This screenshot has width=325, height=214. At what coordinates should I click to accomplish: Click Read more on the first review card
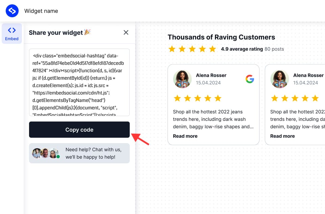(x=185, y=136)
